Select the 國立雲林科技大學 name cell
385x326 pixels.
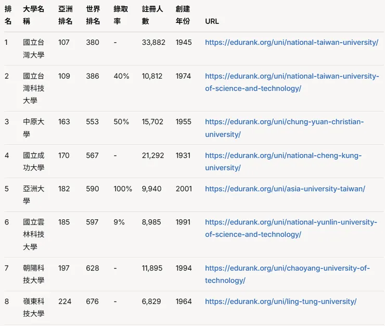34,234
